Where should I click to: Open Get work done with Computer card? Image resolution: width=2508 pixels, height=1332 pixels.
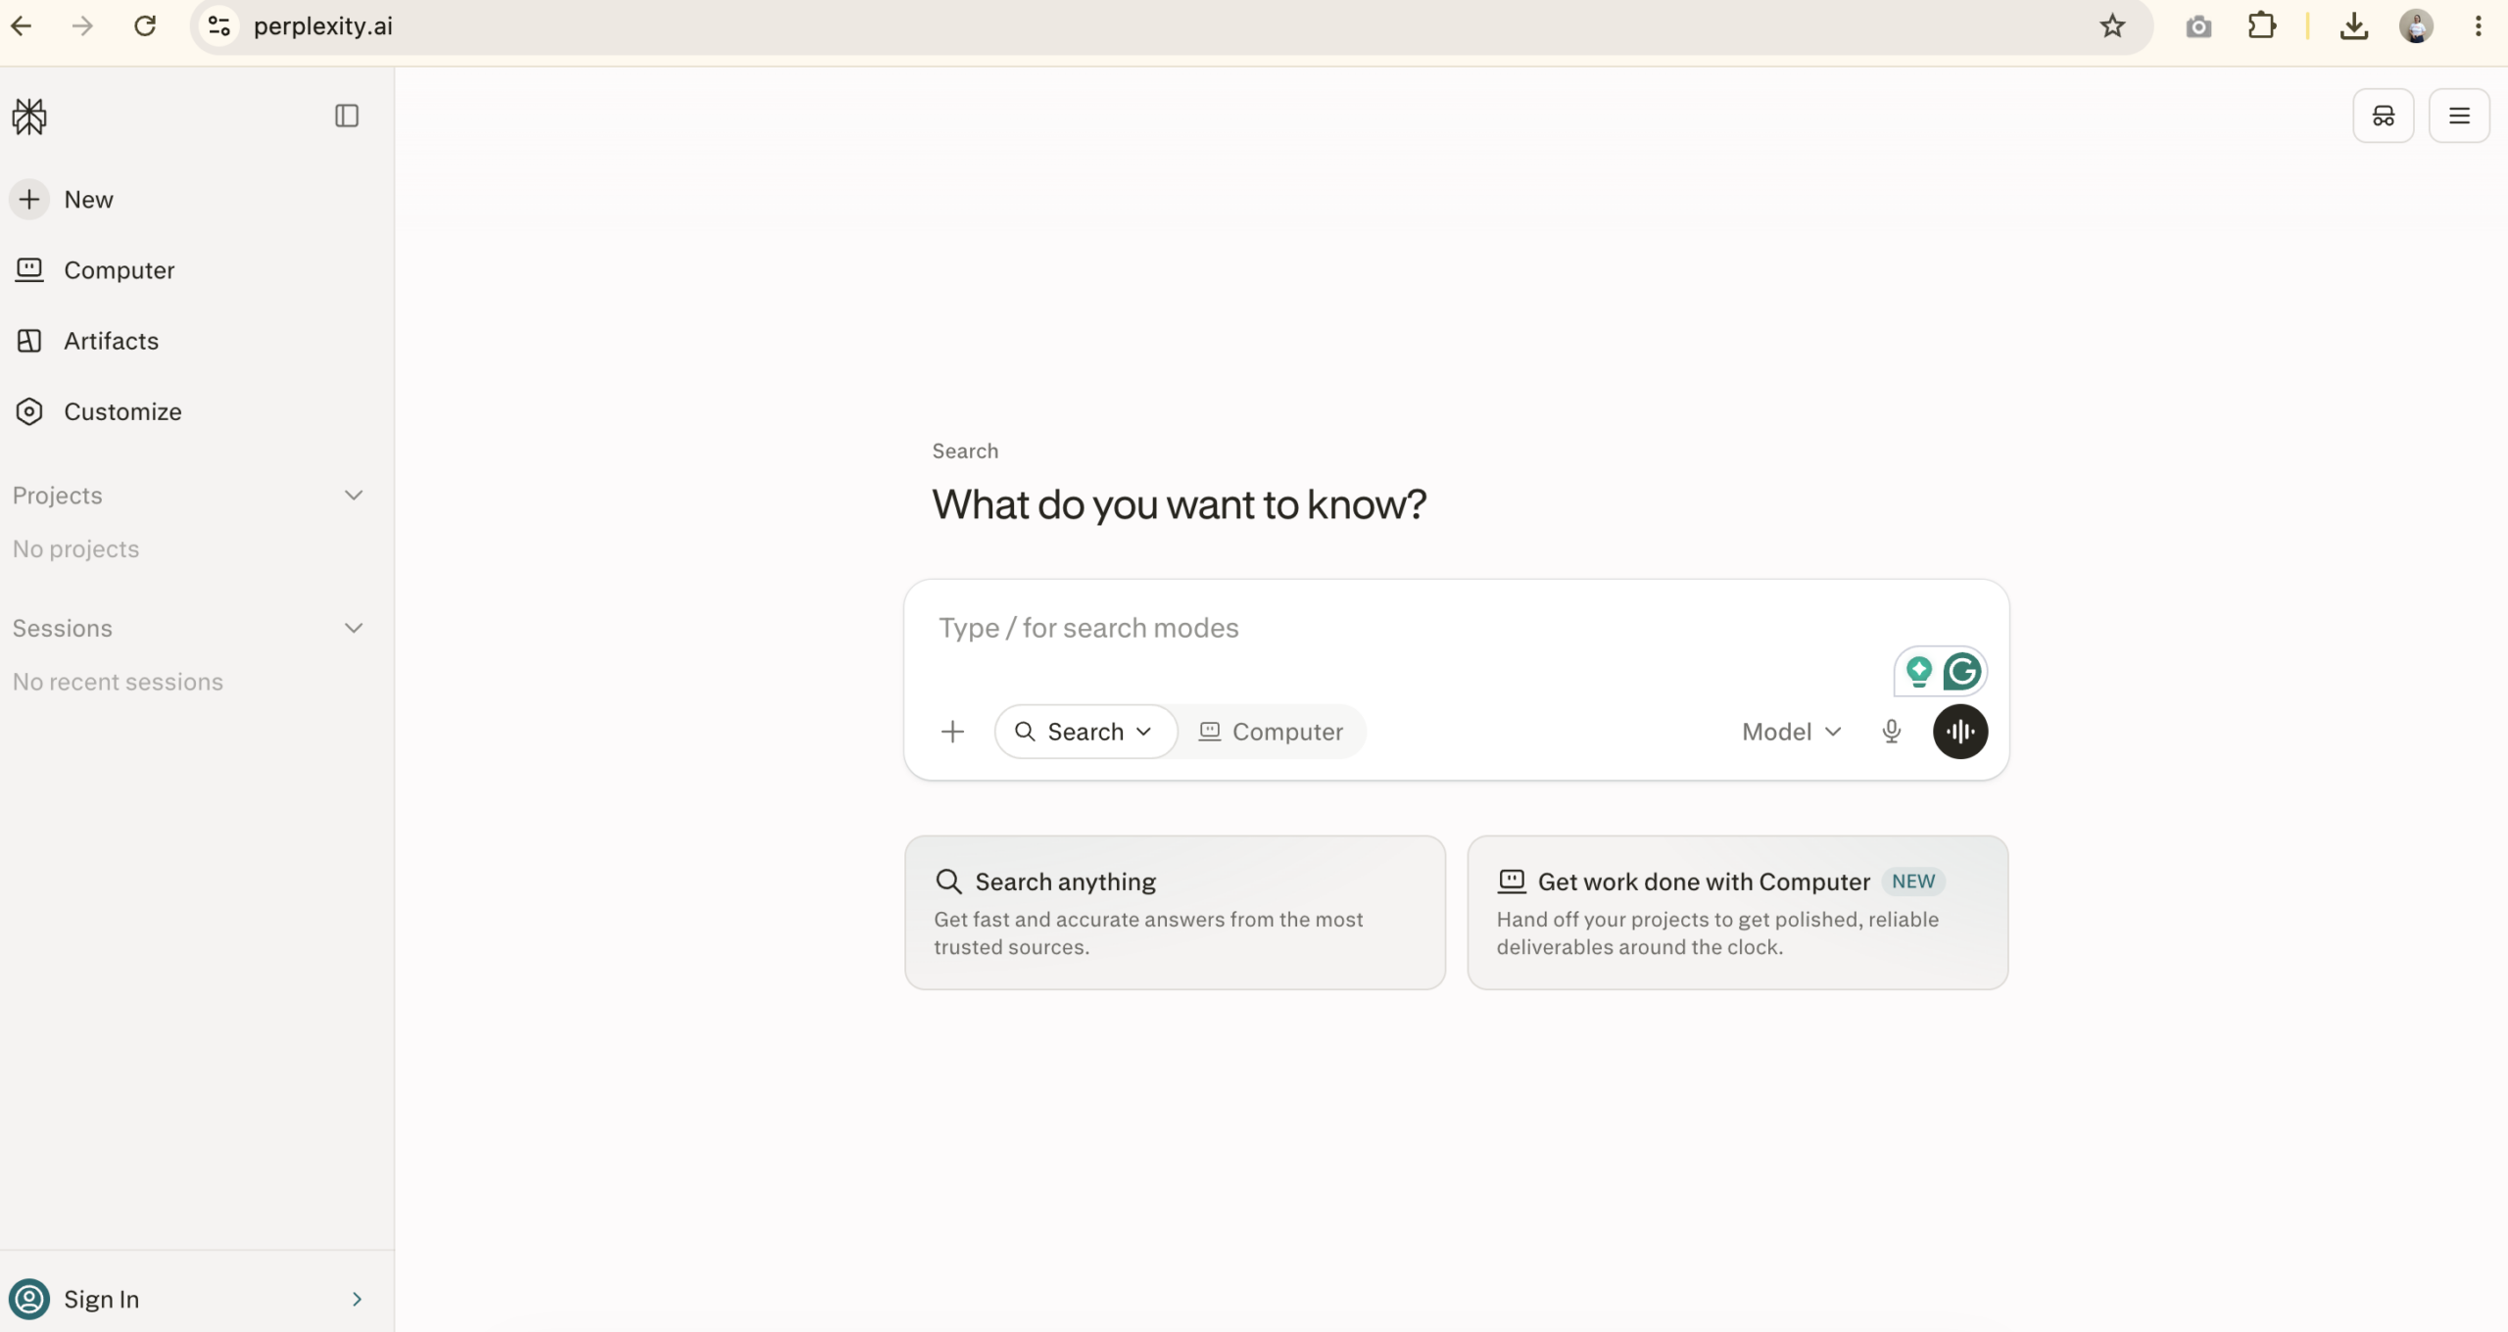(1738, 913)
